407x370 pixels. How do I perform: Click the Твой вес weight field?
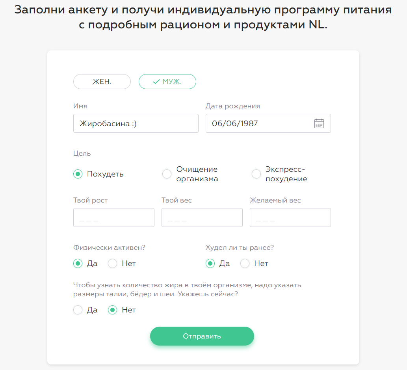click(x=202, y=217)
